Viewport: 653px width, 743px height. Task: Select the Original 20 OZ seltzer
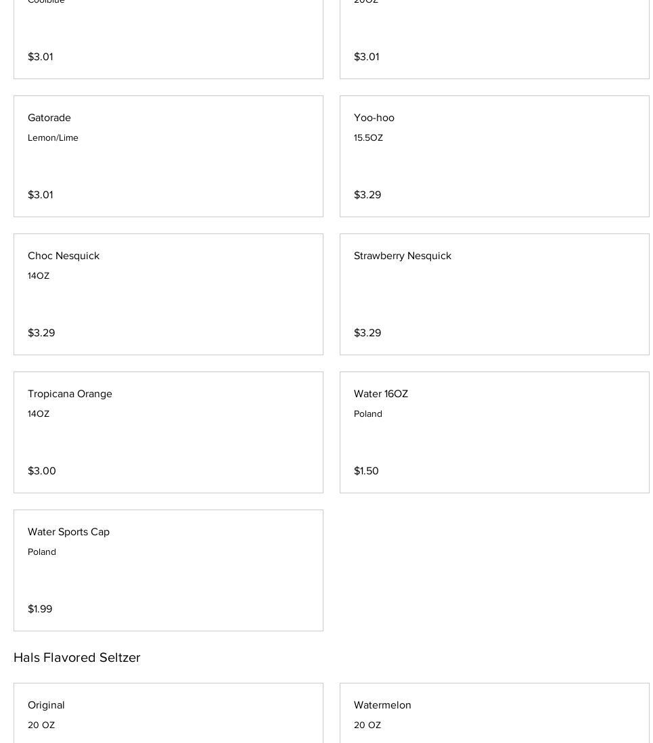[x=168, y=714]
